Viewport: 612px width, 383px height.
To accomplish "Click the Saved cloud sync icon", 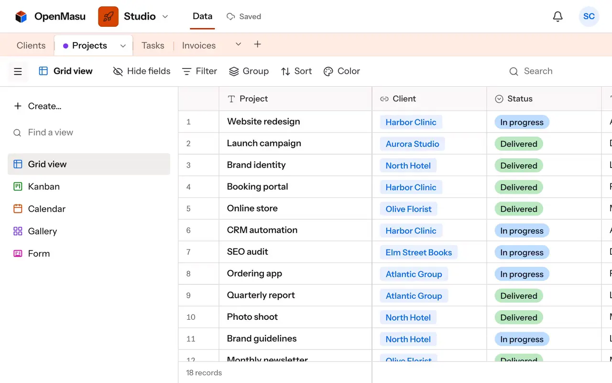I will [x=230, y=17].
